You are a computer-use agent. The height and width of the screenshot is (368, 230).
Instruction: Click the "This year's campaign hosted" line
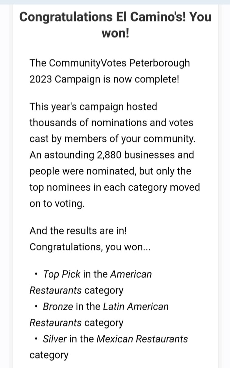pyautogui.click(x=93, y=107)
